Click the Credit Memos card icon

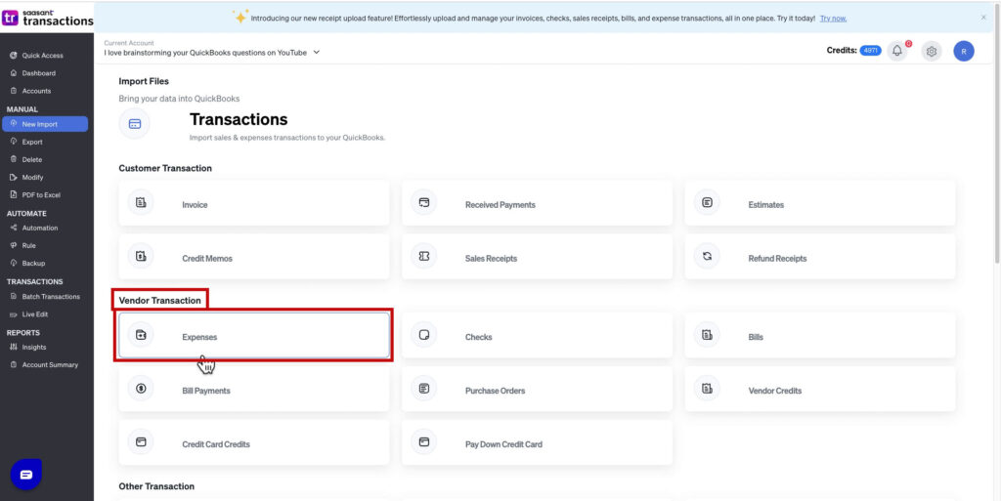(x=141, y=256)
